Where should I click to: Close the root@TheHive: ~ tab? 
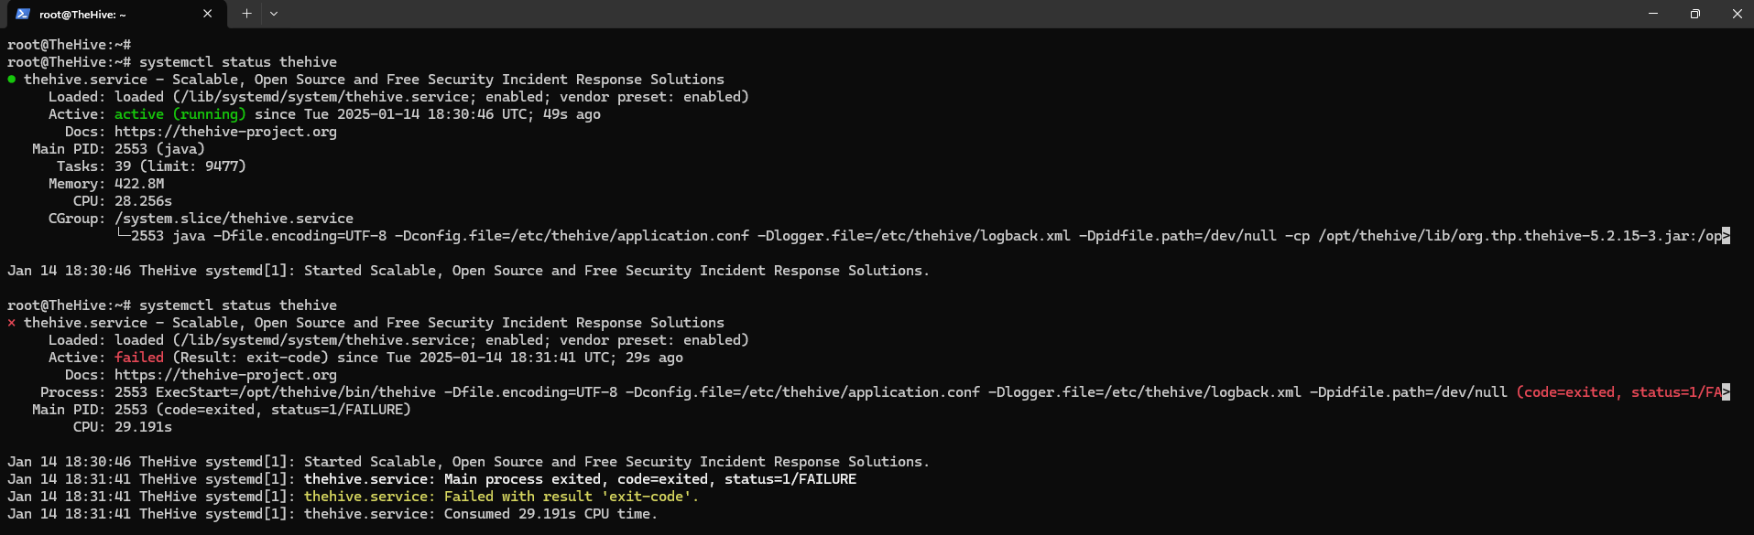(x=208, y=14)
